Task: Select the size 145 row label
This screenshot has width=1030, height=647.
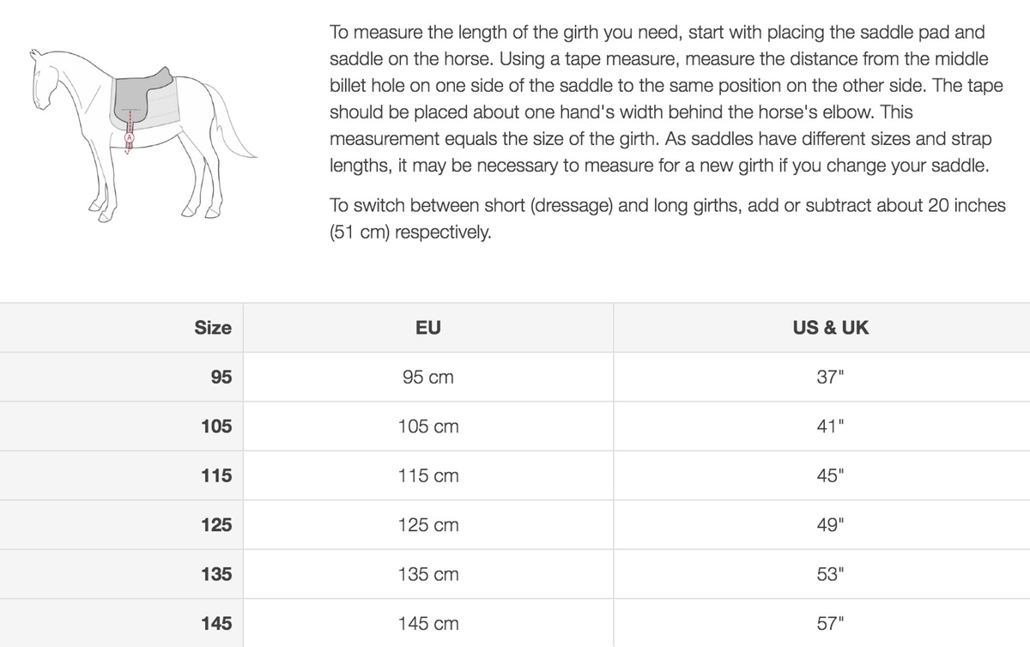Action: coord(216,624)
